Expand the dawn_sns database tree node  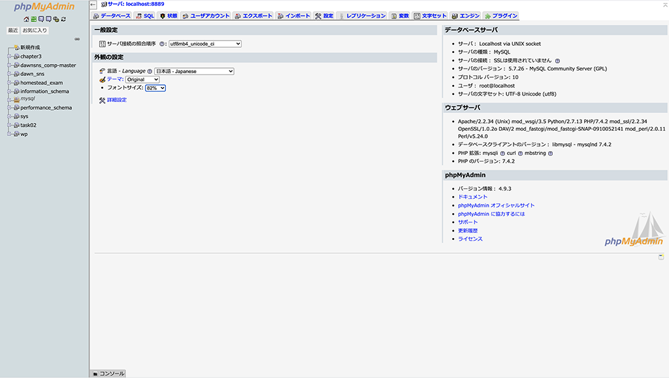pos(9,74)
